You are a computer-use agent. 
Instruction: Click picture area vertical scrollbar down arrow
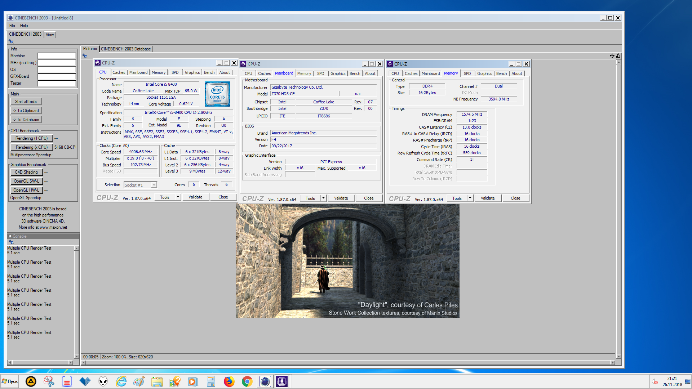click(x=618, y=357)
